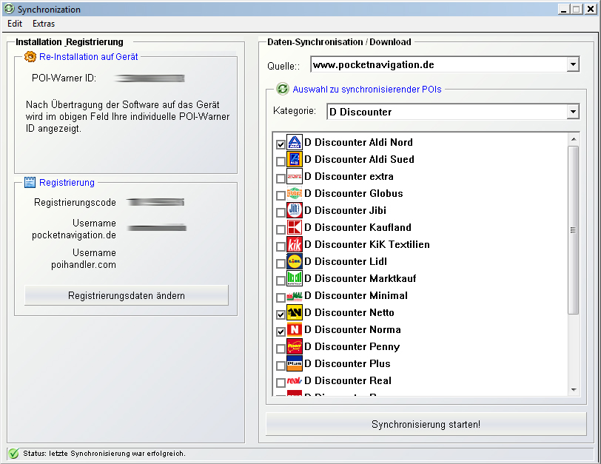Open the Quelle source dropdown
601x464 pixels.
coord(572,65)
